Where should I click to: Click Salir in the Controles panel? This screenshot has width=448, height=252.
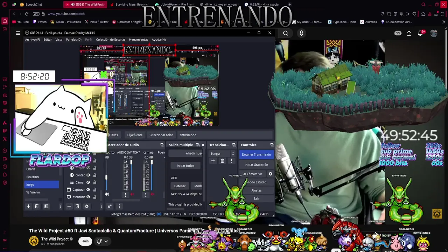pos(256,199)
